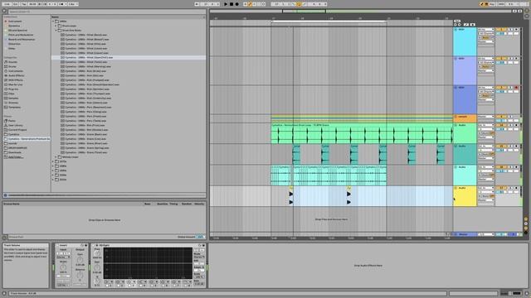The image size is (531, 298).
Task: Open the Downloads place in browser
Action: coord(14,152)
